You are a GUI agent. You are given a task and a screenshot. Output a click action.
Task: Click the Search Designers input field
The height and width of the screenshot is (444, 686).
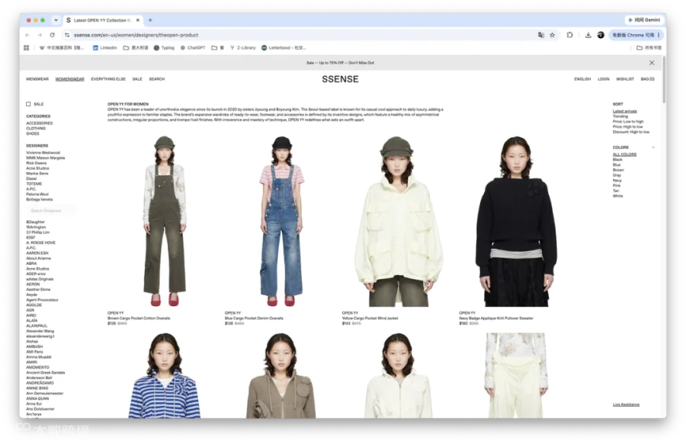tap(50, 211)
